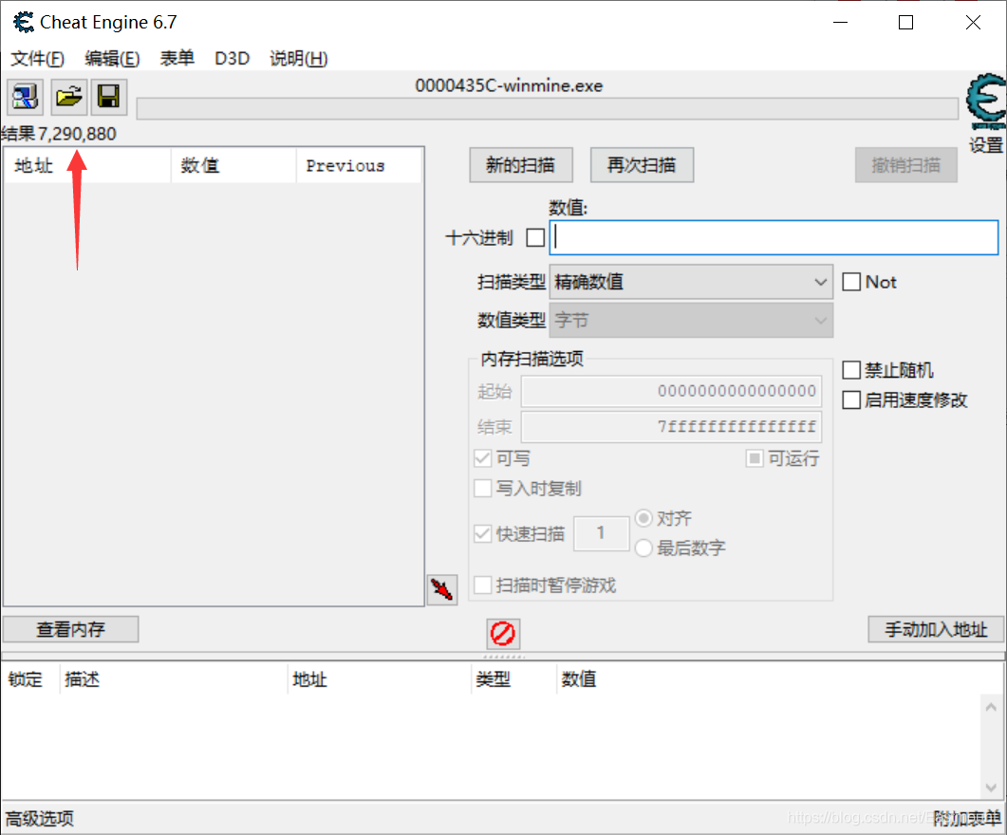Click the results 数值 column header

[x=233, y=166]
